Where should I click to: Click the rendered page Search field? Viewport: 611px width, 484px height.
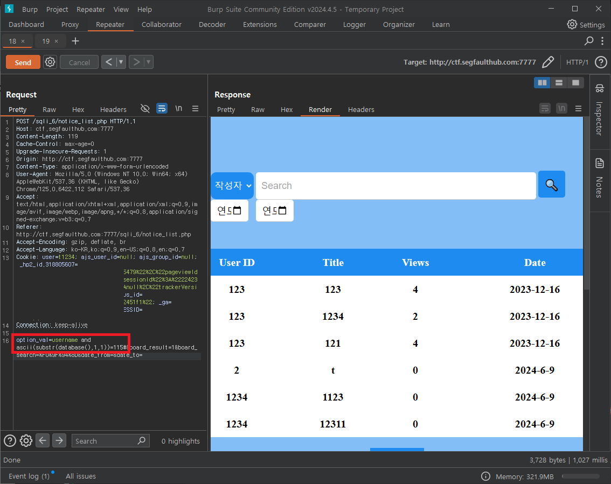coord(396,186)
